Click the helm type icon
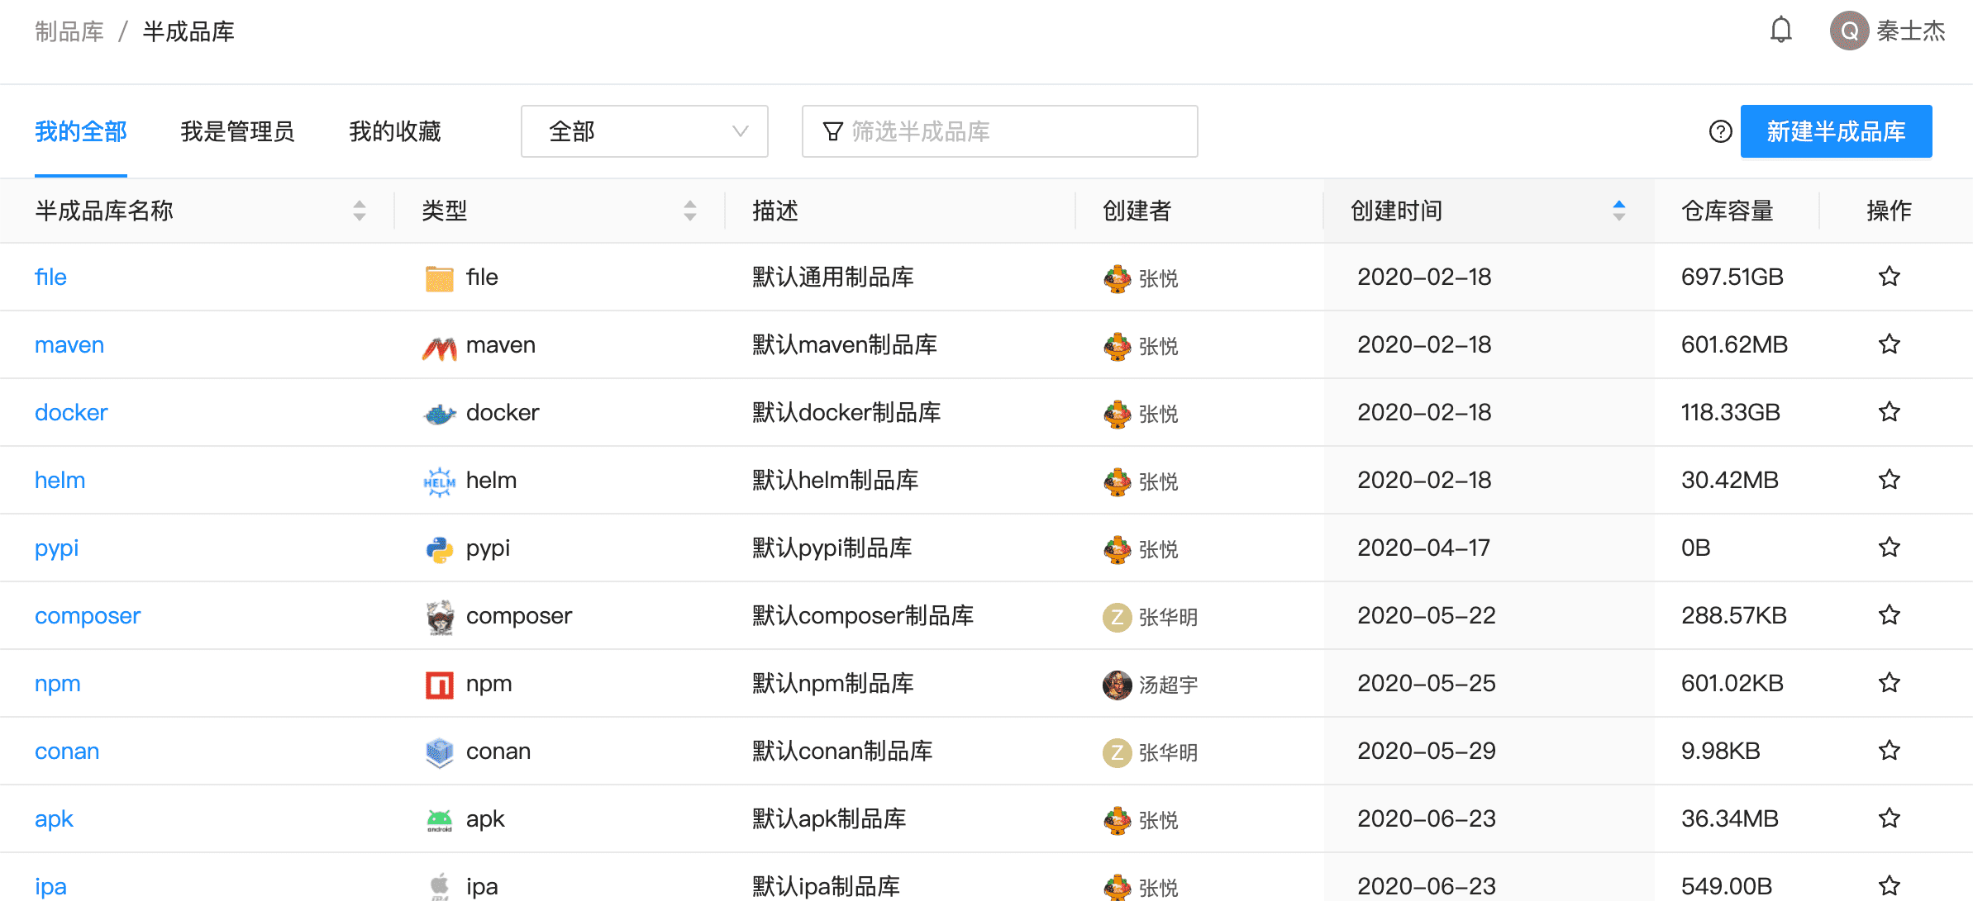Image resolution: width=1973 pixels, height=901 pixels. coord(439,481)
